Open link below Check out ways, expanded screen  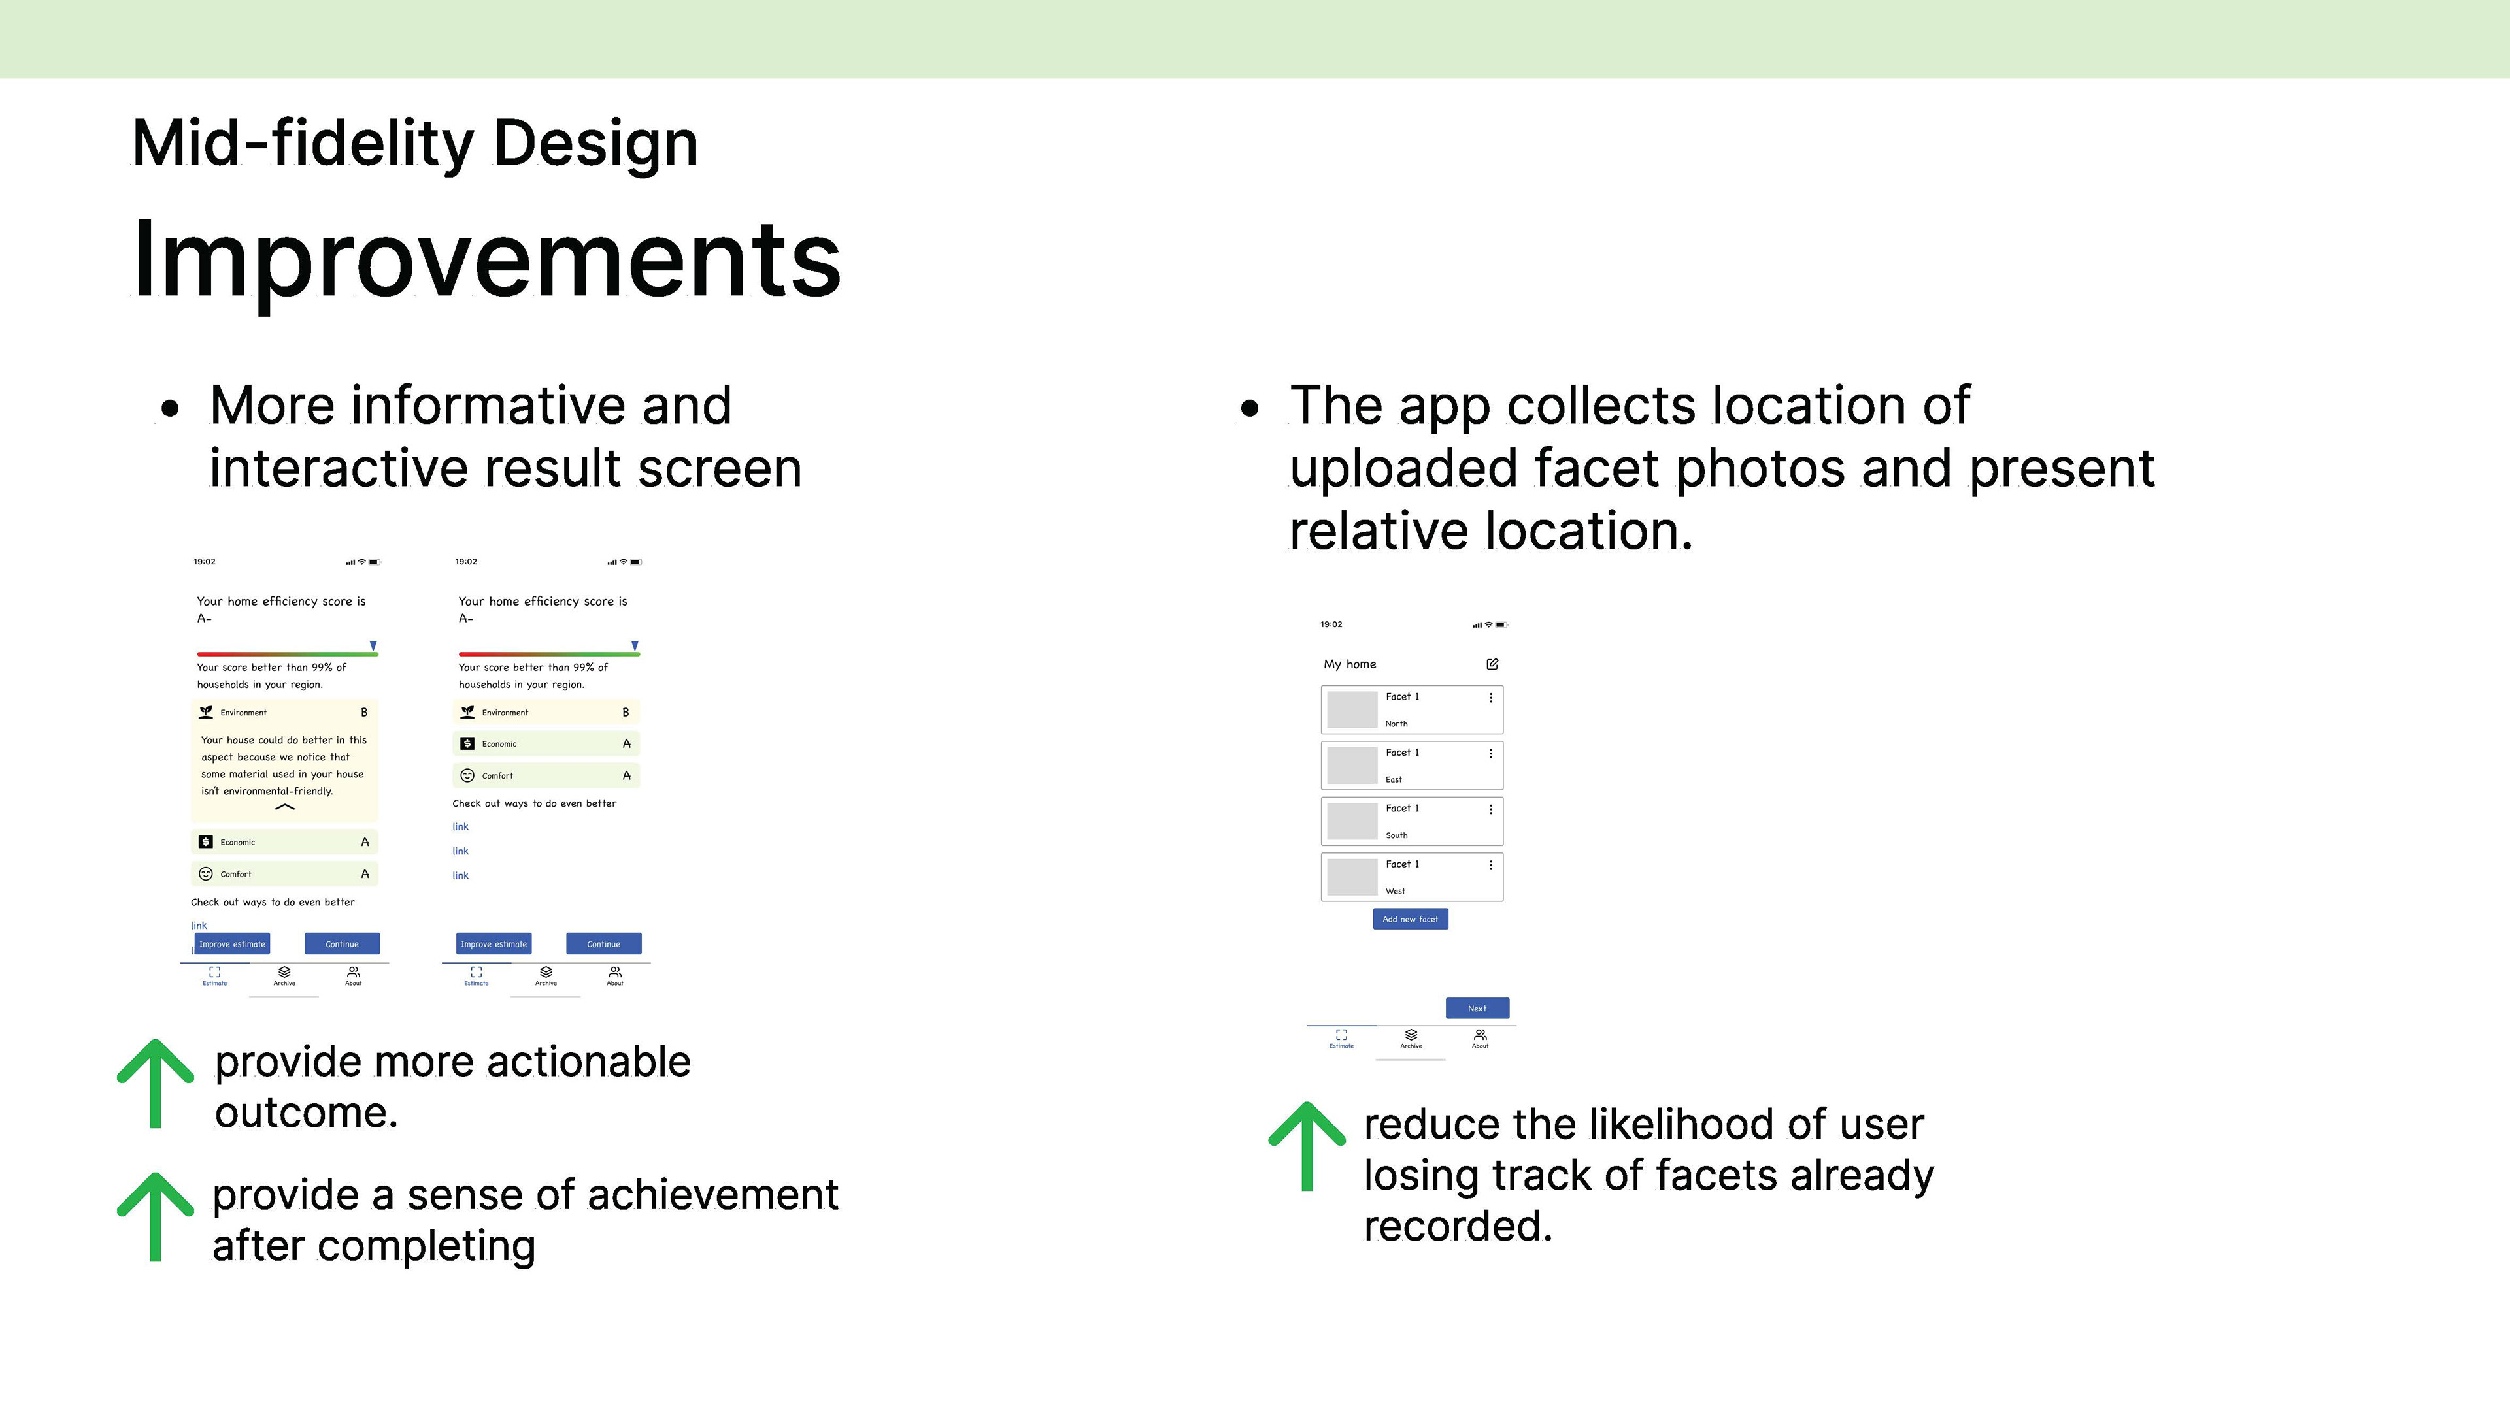pos(199,925)
